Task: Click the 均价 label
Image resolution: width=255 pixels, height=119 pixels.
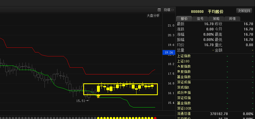Action: 180,45
